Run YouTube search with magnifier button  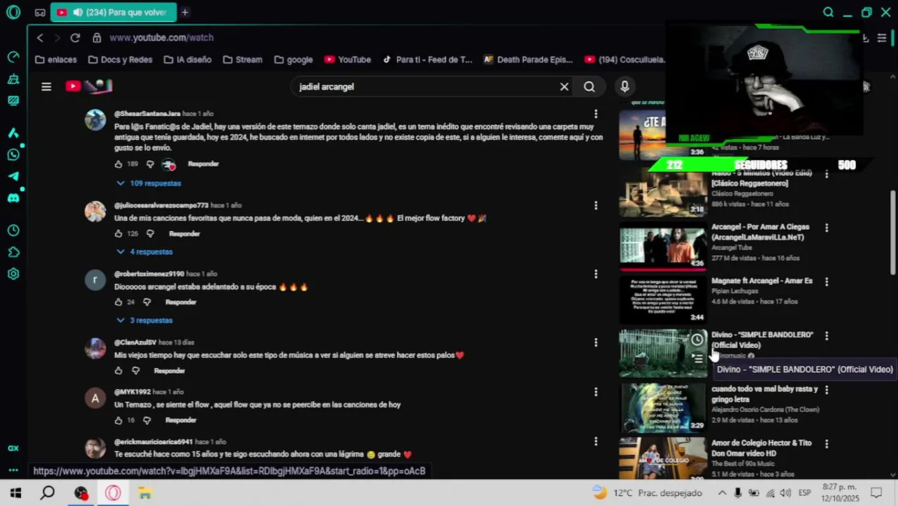pos(590,86)
